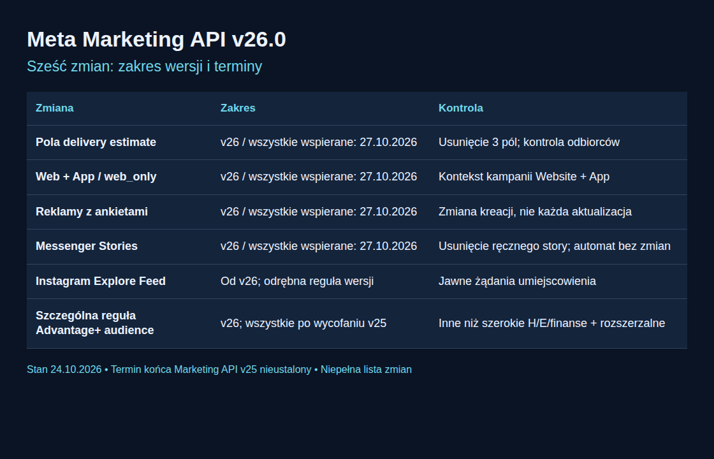Select subtitle "Sześć zmian: zakres wersji i terminy"

(x=144, y=66)
